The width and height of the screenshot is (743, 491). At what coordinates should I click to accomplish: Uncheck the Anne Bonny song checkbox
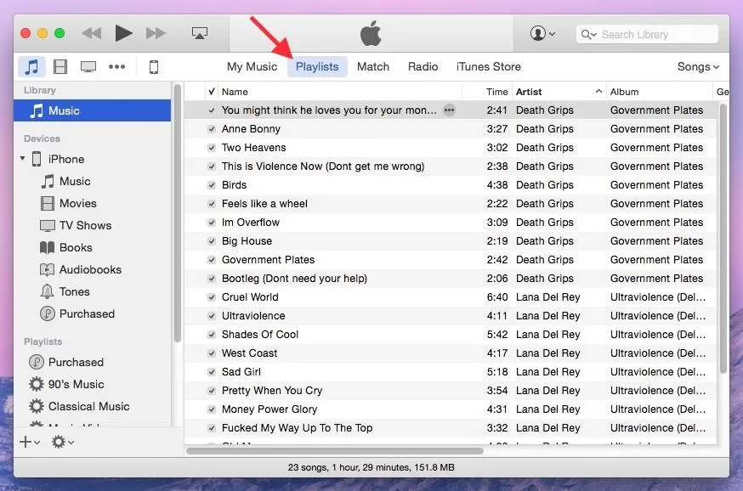pyautogui.click(x=212, y=129)
